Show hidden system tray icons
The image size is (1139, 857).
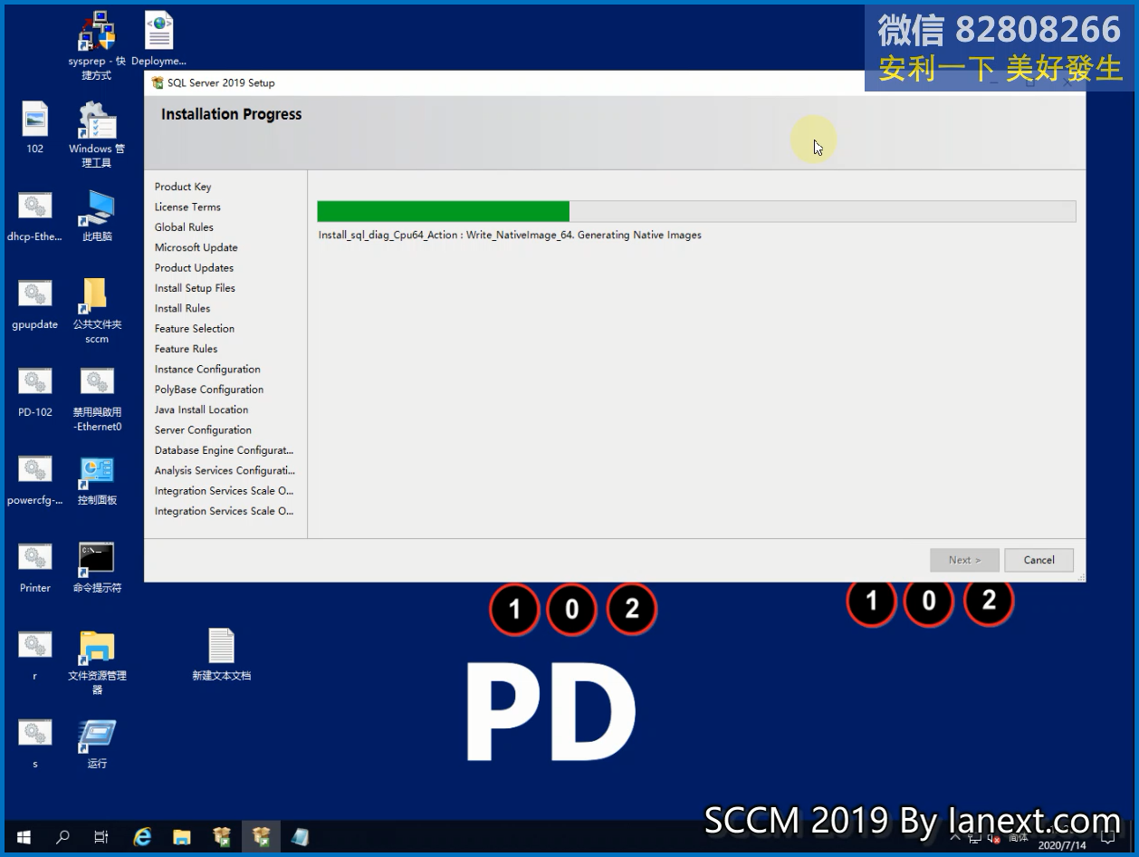pyautogui.click(x=954, y=838)
